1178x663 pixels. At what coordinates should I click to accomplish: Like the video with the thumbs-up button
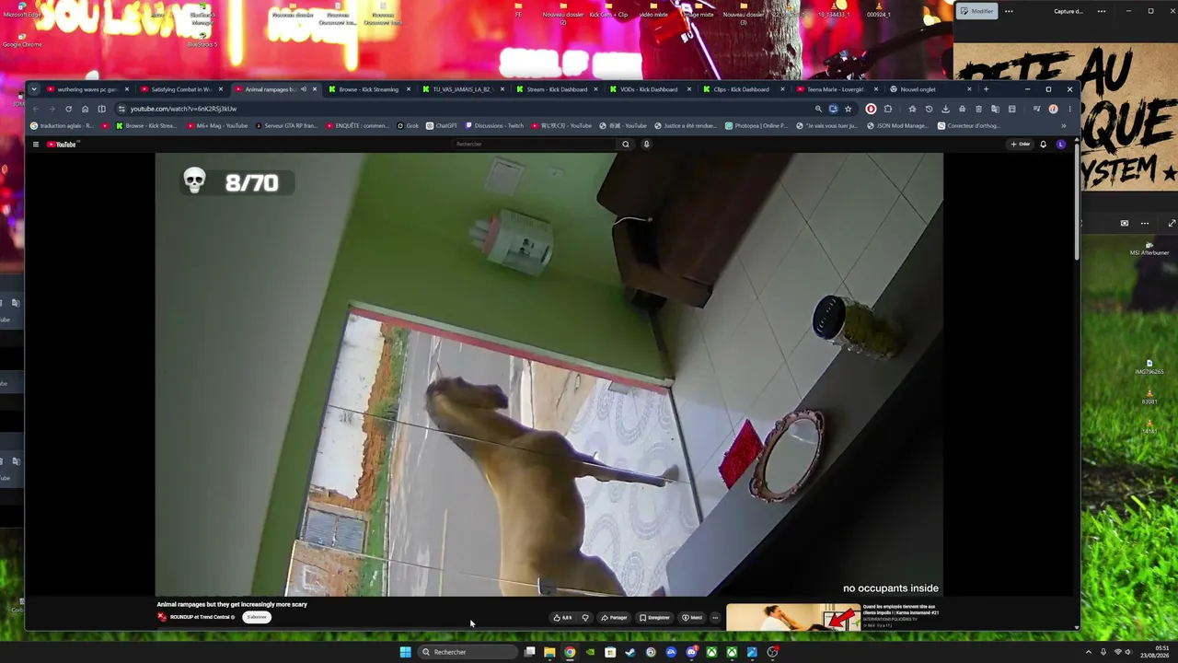pyautogui.click(x=561, y=618)
